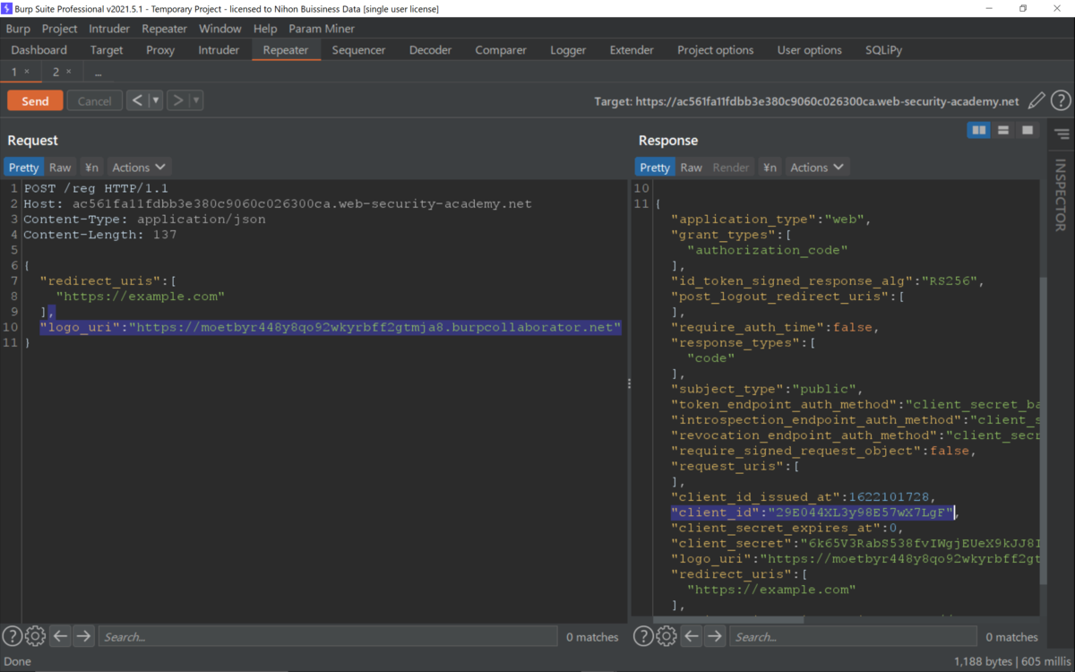1075x672 pixels.
Task: Select Repeater sub-tab 2
Action: pyautogui.click(x=56, y=72)
